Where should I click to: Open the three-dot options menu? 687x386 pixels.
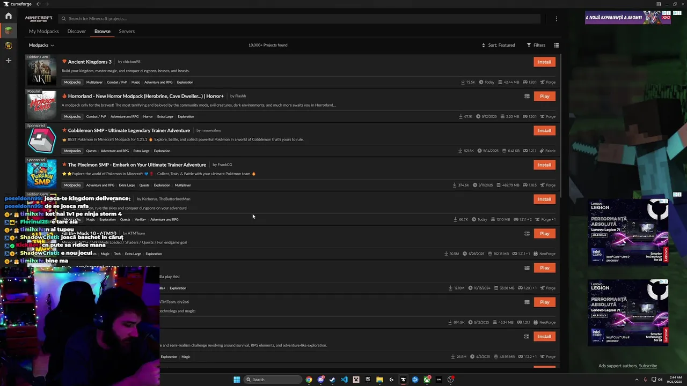click(557, 19)
